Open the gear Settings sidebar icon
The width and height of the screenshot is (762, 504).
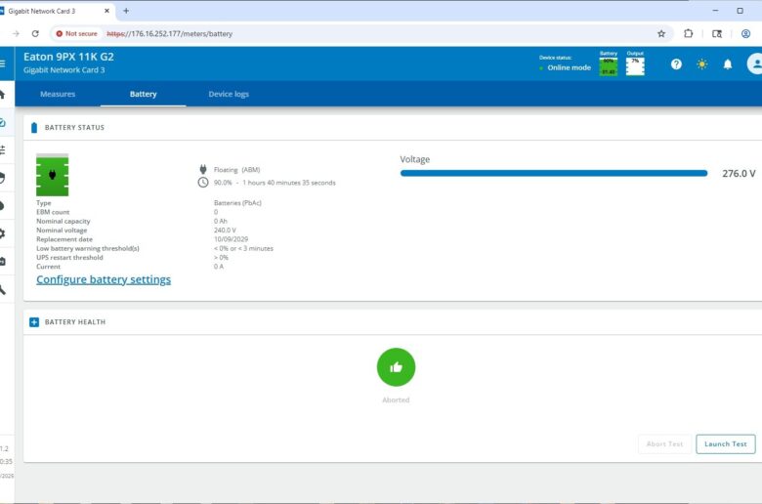(3, 233)
